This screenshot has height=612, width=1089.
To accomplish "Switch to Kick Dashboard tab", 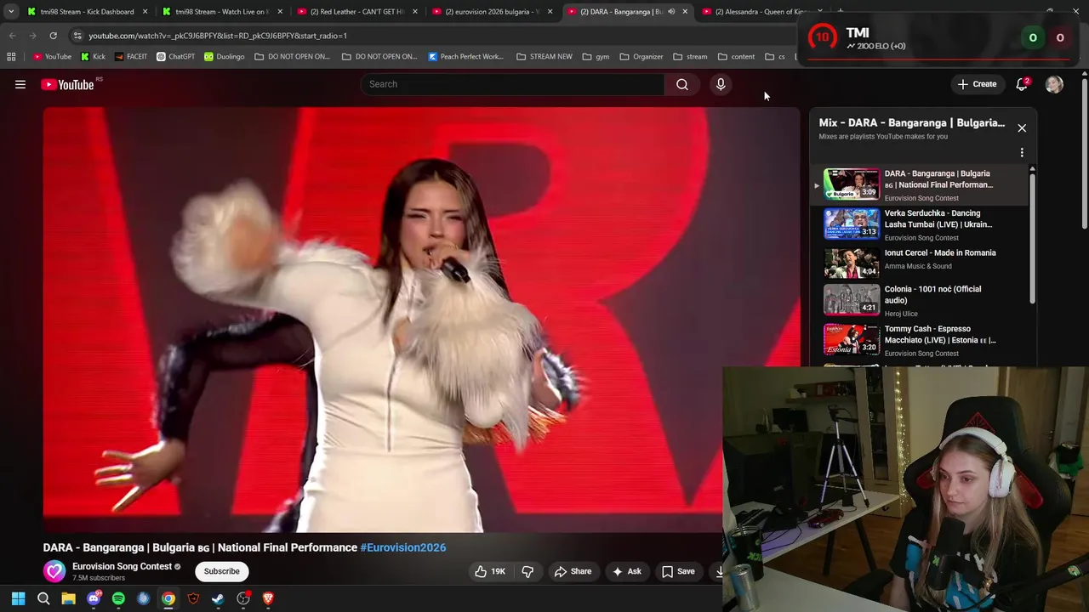I will 87,12.
